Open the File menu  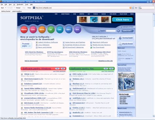[2, 5]
